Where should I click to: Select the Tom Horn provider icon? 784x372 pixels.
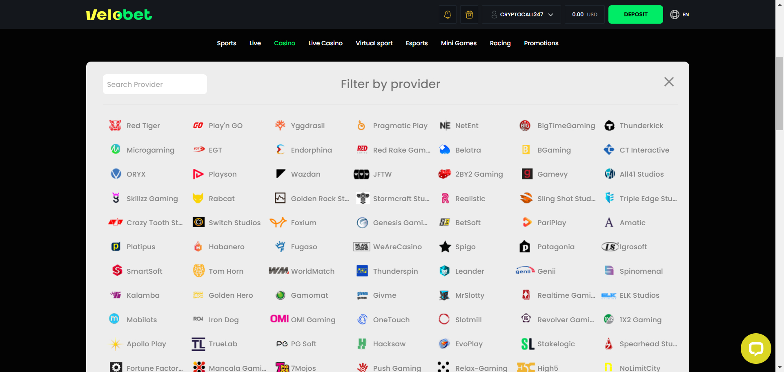(199, 270)
